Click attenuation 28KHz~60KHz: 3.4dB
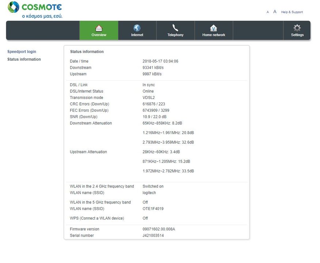The image size is (320, 263). [161, 152]
